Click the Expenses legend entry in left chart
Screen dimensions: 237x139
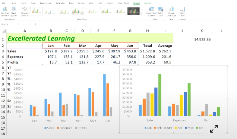64,128
